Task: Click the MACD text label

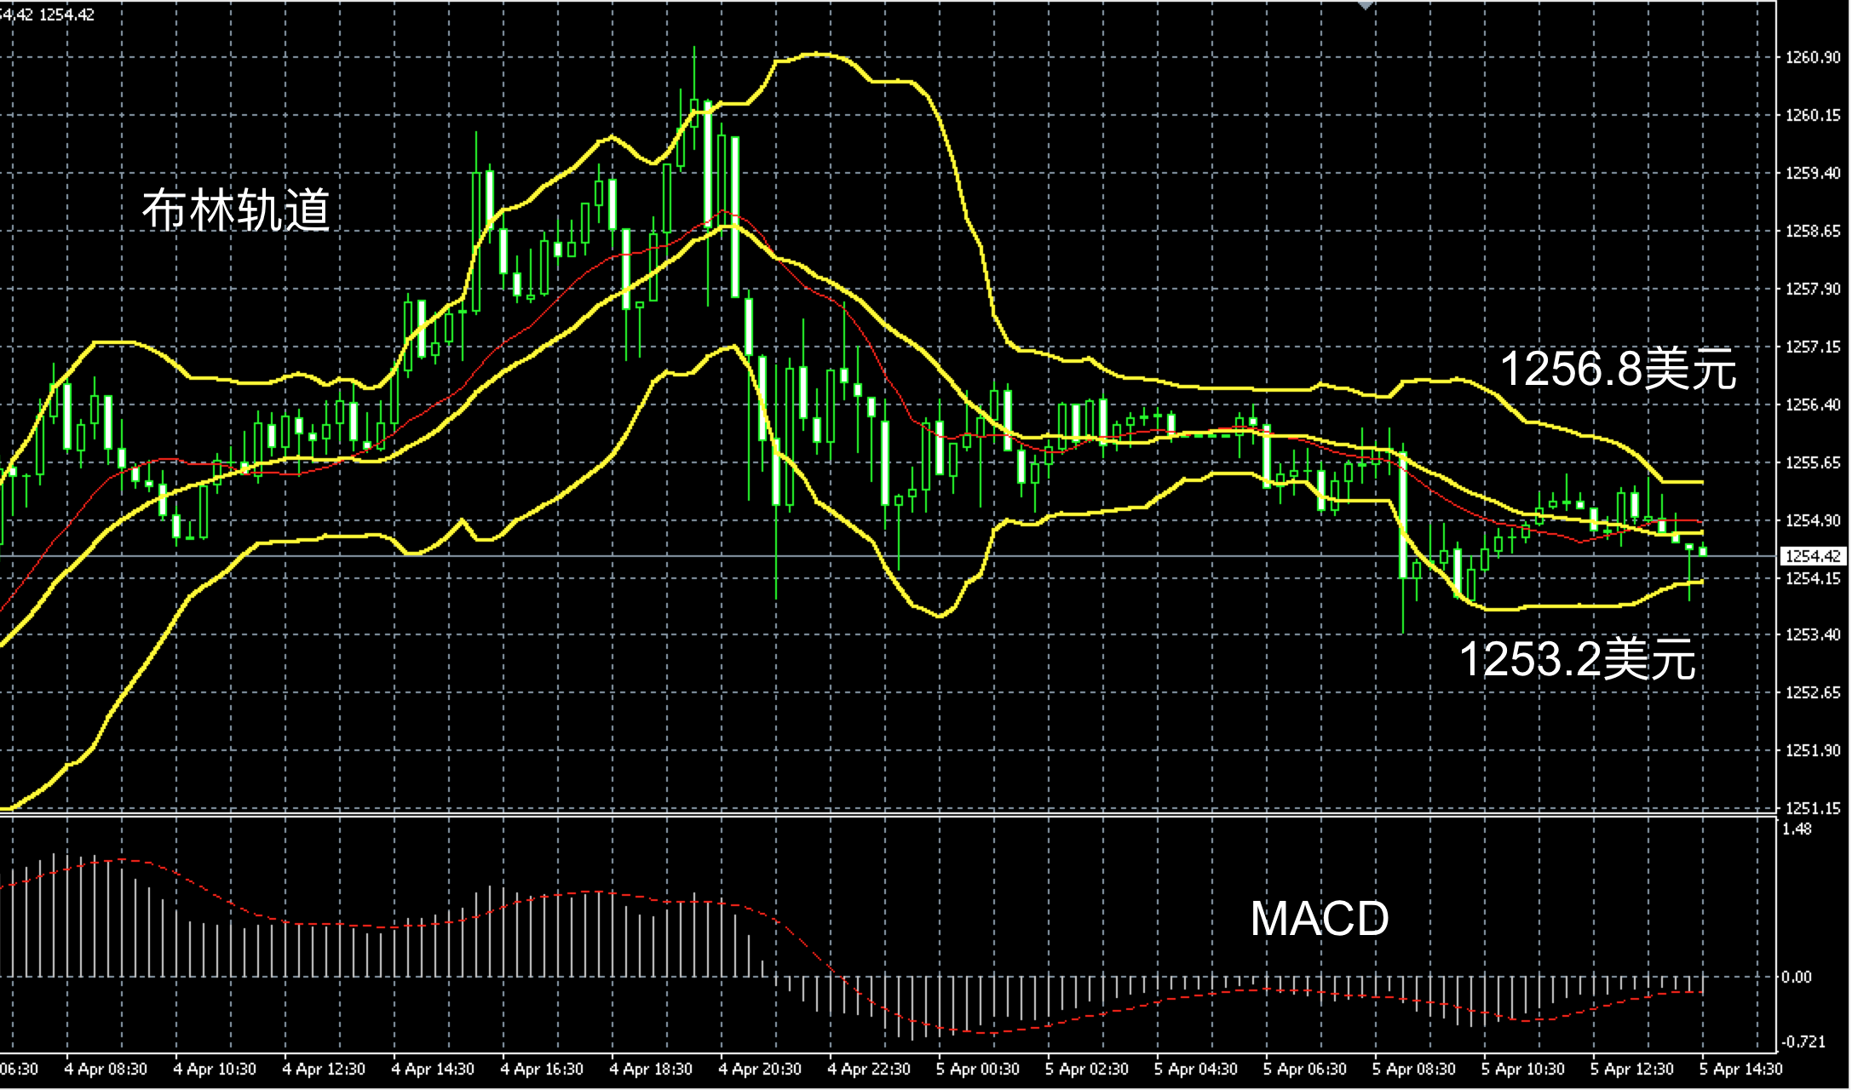Action: tap(1319, 919)
